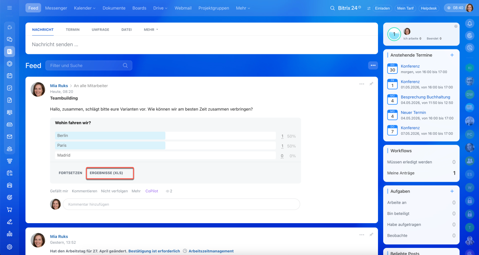Open the calendar icon in left sidebar
The image size is (479, 255).
tap(10, 76)
